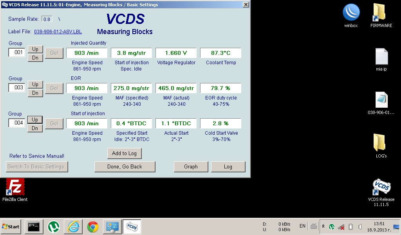Click Done, Go Back button
The height and width of the screenshot is (235, 401).
(x=125, y=166)
